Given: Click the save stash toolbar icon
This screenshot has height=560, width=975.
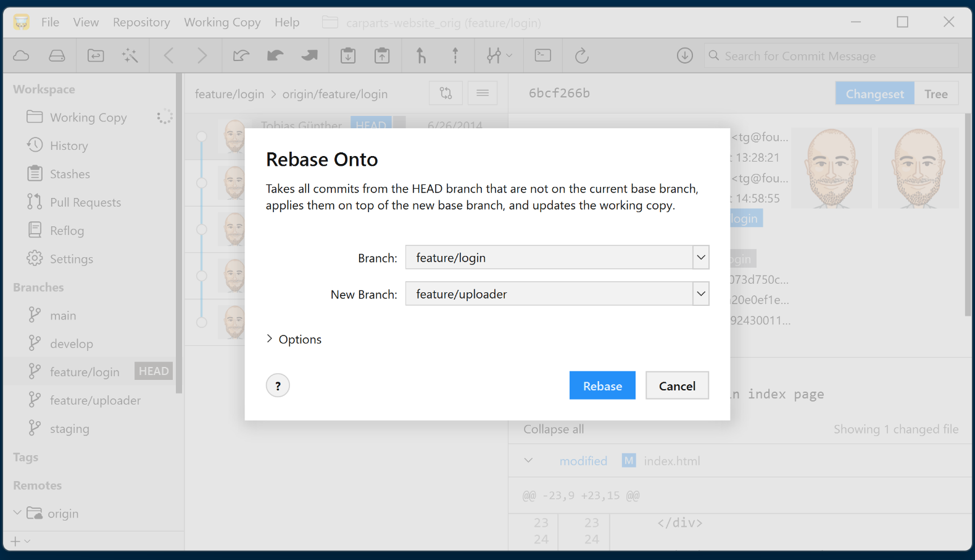Looking at the screenshot, I should pos(348,56).
